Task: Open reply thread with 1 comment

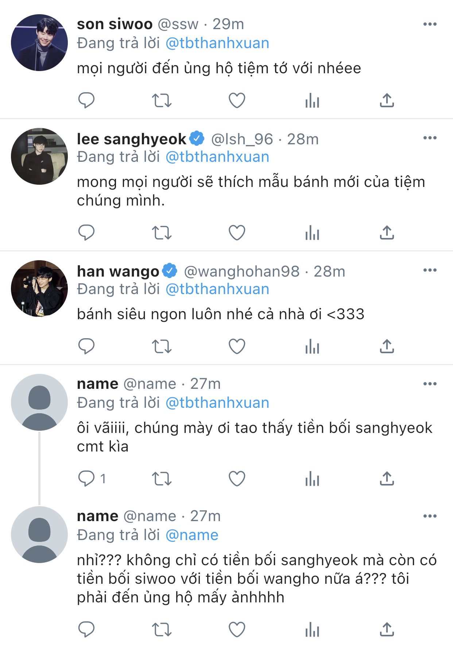Action: coord(86,478)
